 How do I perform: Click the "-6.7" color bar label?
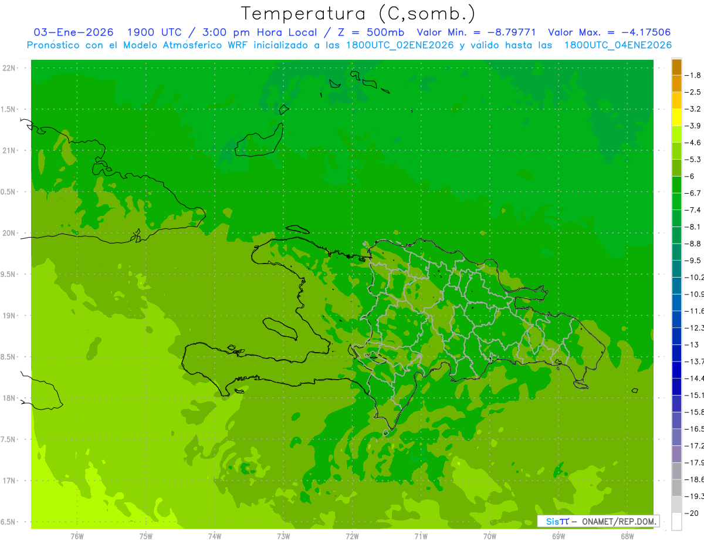tap(693, 193)
